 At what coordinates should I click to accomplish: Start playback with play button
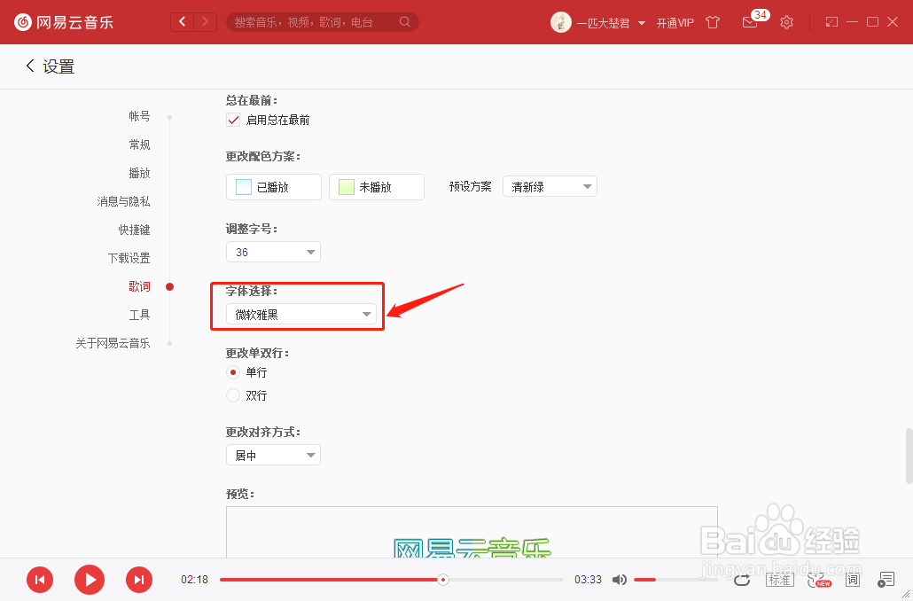tap(90, 580)
